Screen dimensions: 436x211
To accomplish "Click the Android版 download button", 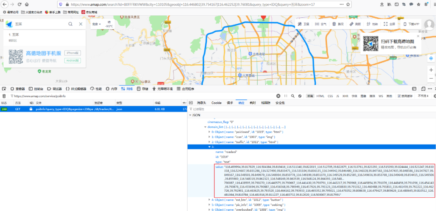I will pos(73,60).
